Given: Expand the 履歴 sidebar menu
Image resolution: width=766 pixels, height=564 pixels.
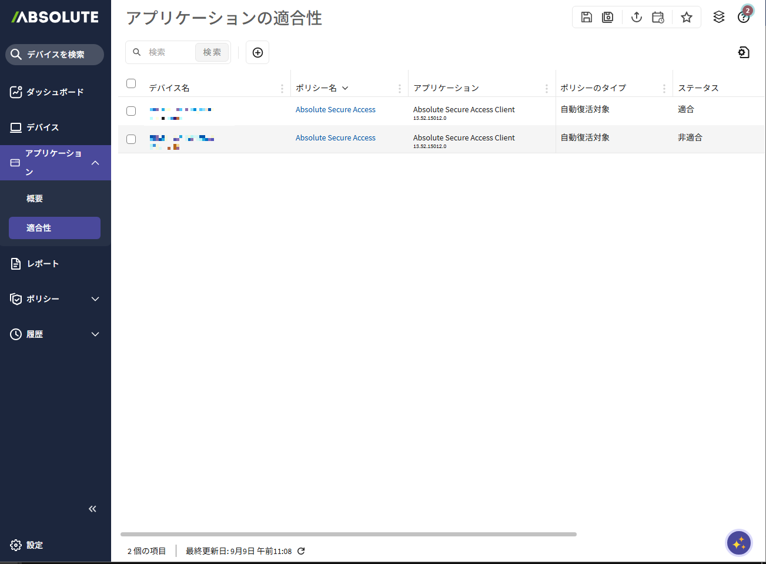Looking at the screenshot, I should (95, 334).
